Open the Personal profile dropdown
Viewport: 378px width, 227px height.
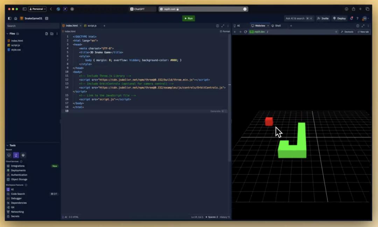(37, 9)
